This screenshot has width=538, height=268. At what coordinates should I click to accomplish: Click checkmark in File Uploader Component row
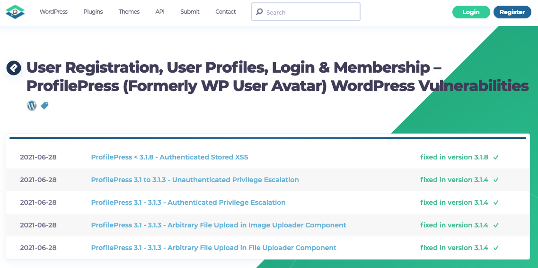[x=495, y=247]
